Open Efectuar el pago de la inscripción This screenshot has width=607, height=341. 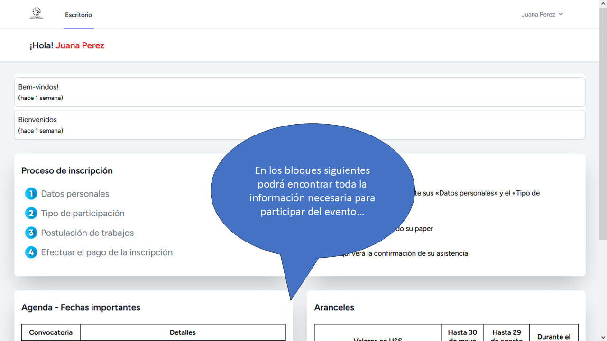107,252
